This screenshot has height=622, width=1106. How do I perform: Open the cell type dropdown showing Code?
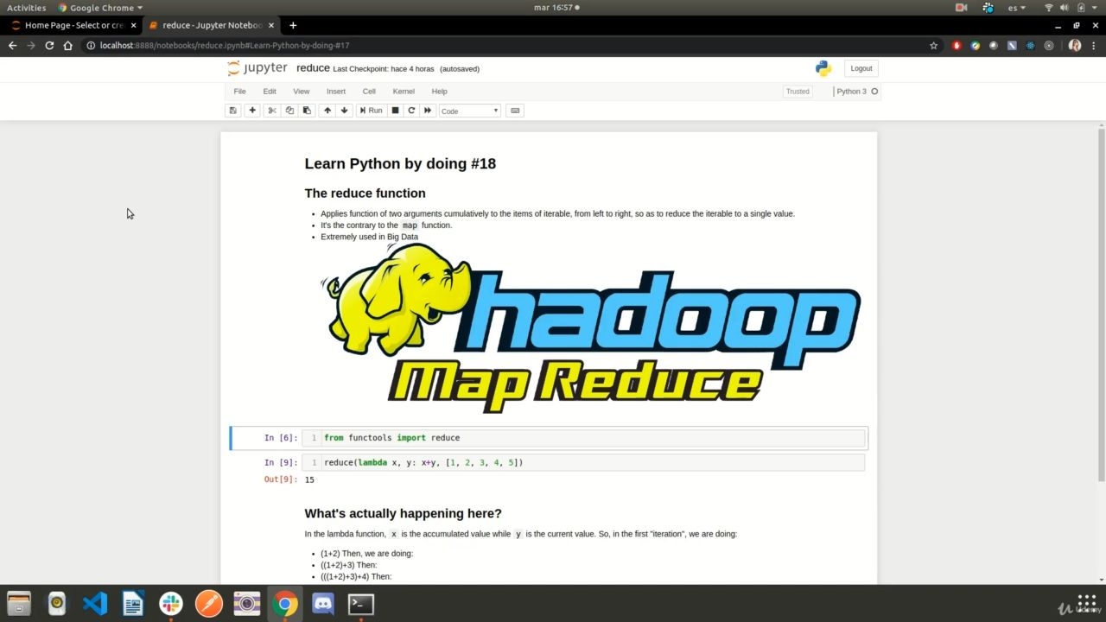coord(470,111)
